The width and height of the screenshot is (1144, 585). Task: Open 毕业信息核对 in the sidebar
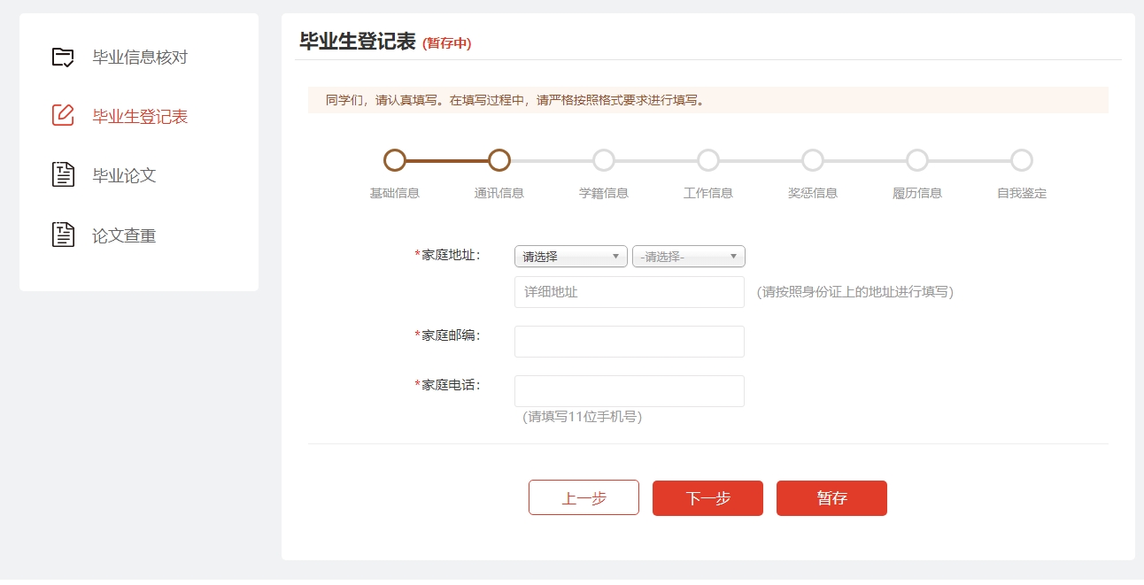coord(140,58)
